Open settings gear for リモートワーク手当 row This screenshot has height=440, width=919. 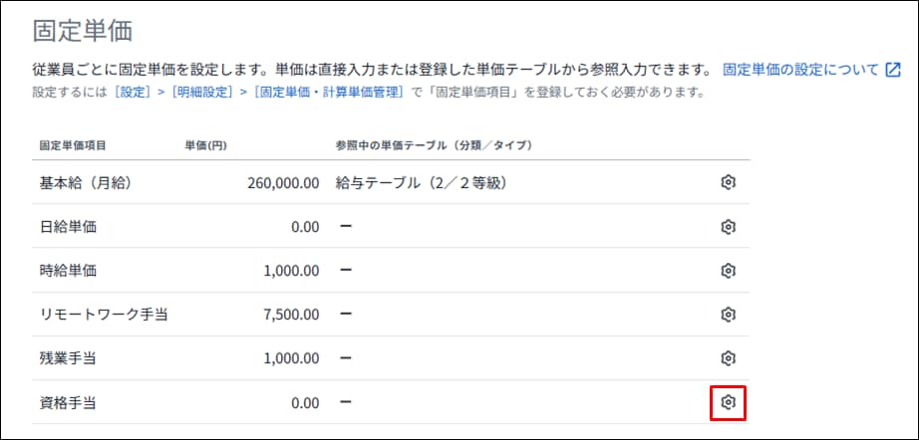(x=728, y=315)
